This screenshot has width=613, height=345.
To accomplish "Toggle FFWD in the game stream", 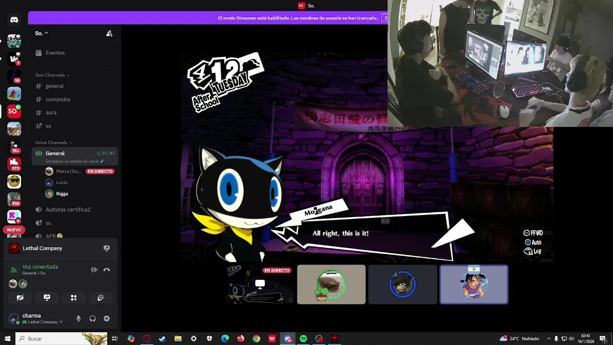I will 533,233.
